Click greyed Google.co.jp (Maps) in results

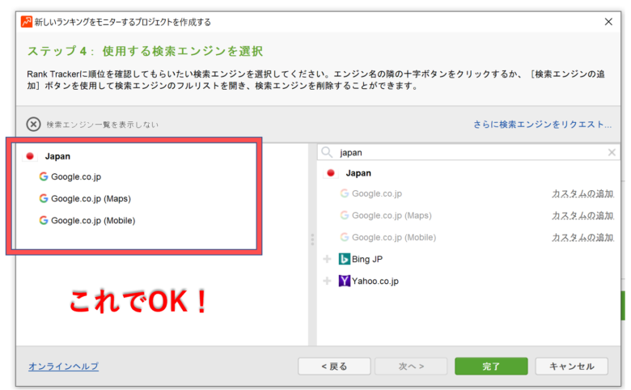392,215
